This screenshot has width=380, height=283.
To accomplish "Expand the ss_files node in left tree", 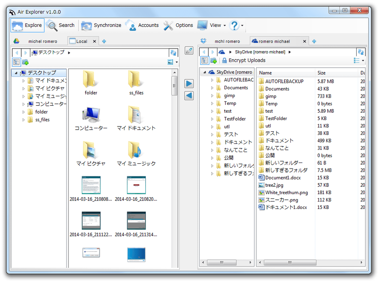I will click(23, 120).
